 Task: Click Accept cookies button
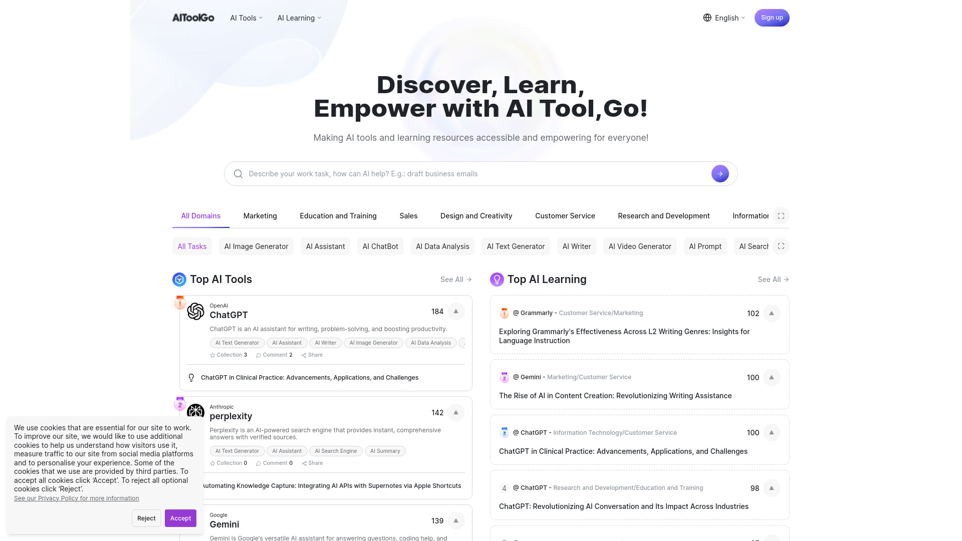point(180,518)
